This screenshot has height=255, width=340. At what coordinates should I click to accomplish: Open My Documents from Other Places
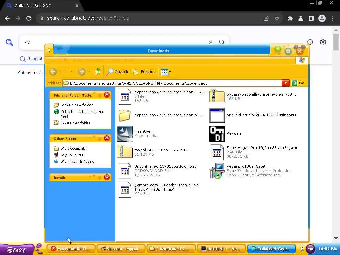(x=73, y=148)
